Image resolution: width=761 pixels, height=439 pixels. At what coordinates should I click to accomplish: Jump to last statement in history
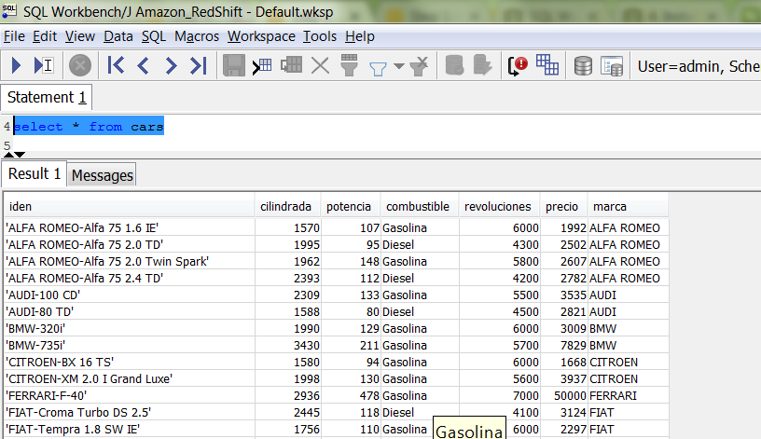pyautogui.click(x=199, y=65)
